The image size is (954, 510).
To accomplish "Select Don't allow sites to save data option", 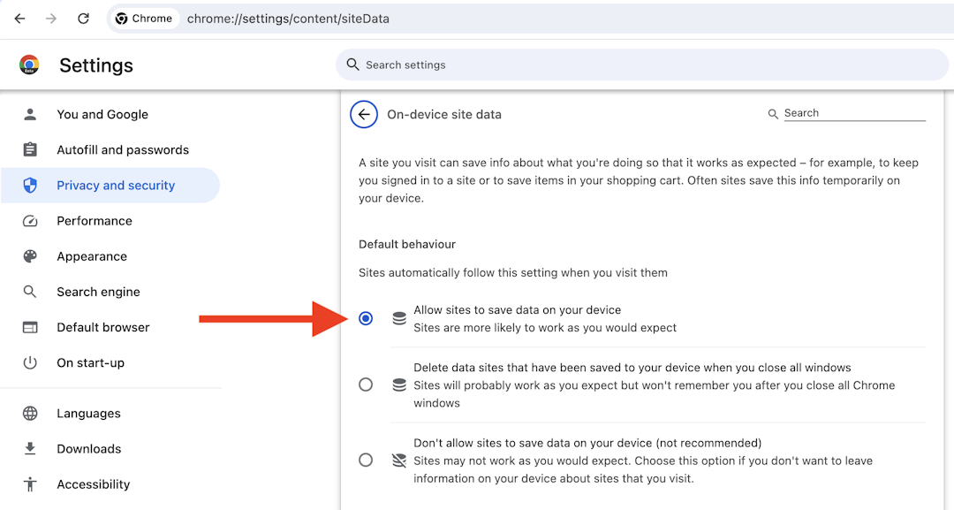I will pyautogui.click(x=366, y=460).
